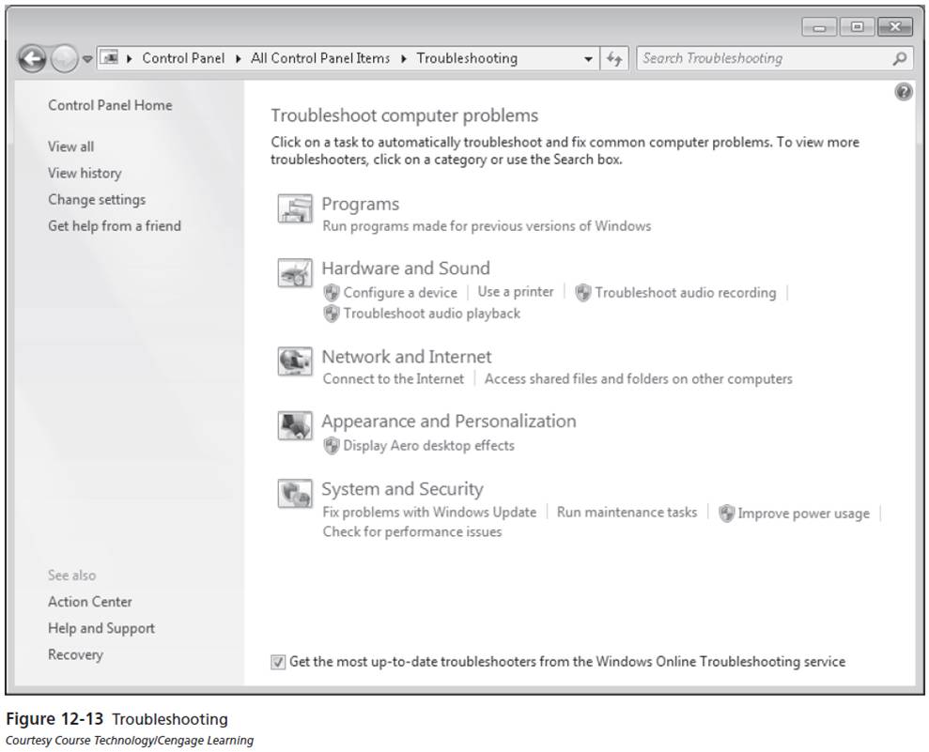The height and width of the screenshot is (752, 929).
Task: Open Control Panel Home in the sidebar
Action: (110, 105)
